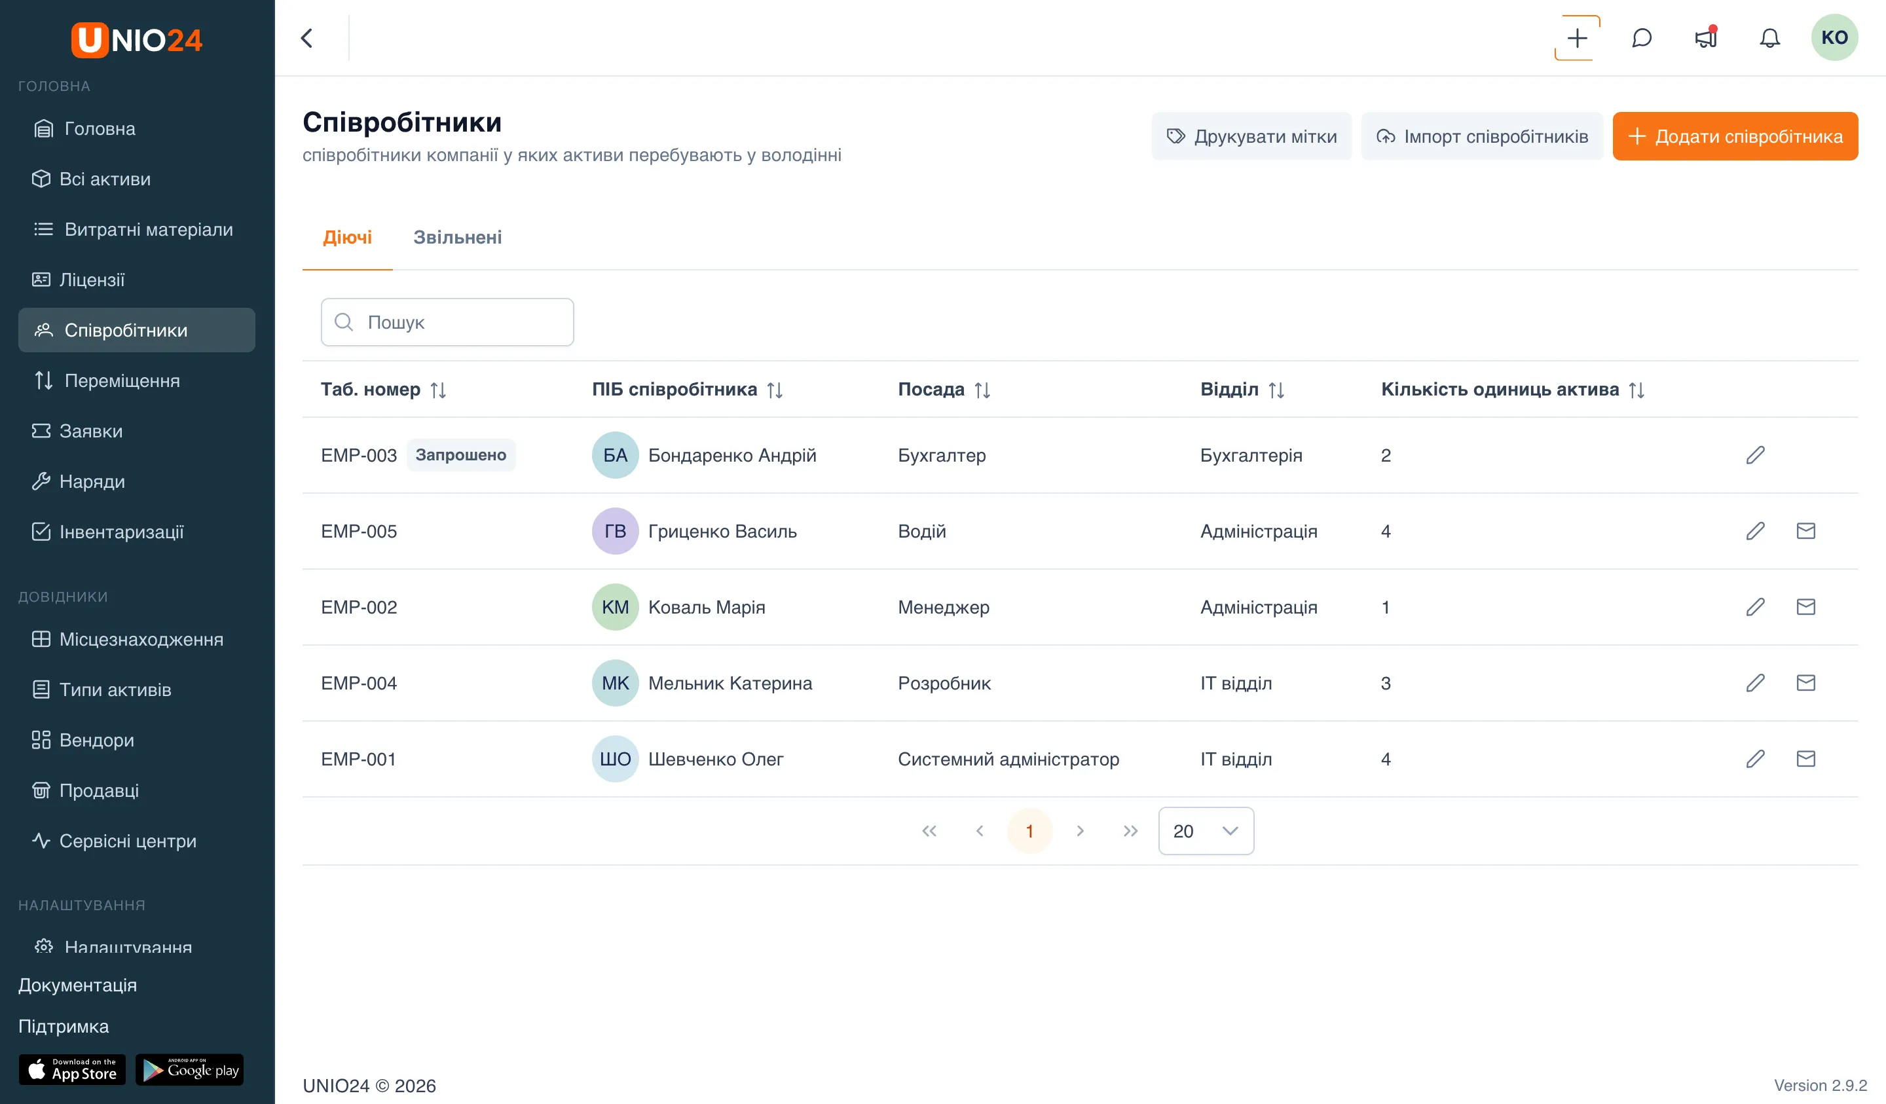Open Головна in the sidebar
This screenshot has width=1886, height=1104.
click(136, 129)
